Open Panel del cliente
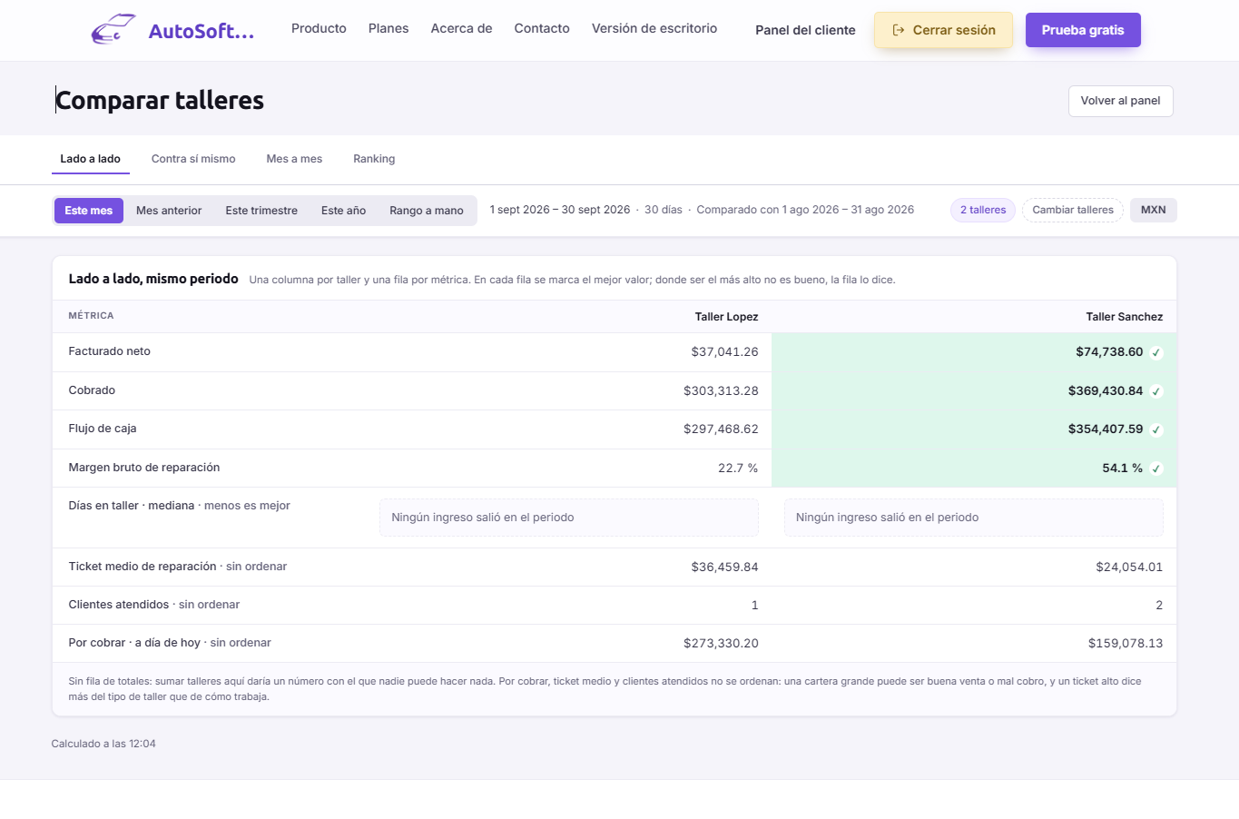Screen dimensions: 1239x819 pyautogui.click(x=805, y=30)
